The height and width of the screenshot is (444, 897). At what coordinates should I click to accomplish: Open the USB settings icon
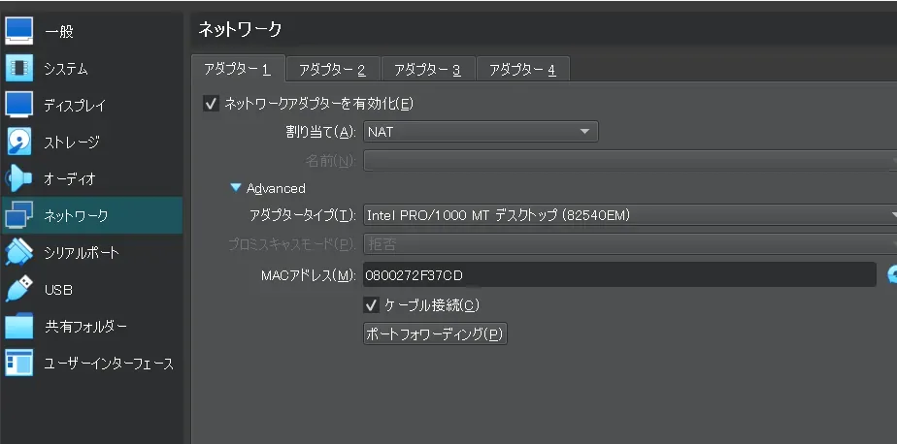click(x=19, y=289)
